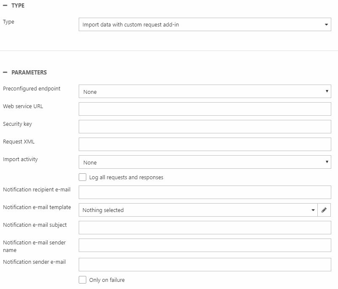Focus the Notification e-mail sender name field

point(205,245)
